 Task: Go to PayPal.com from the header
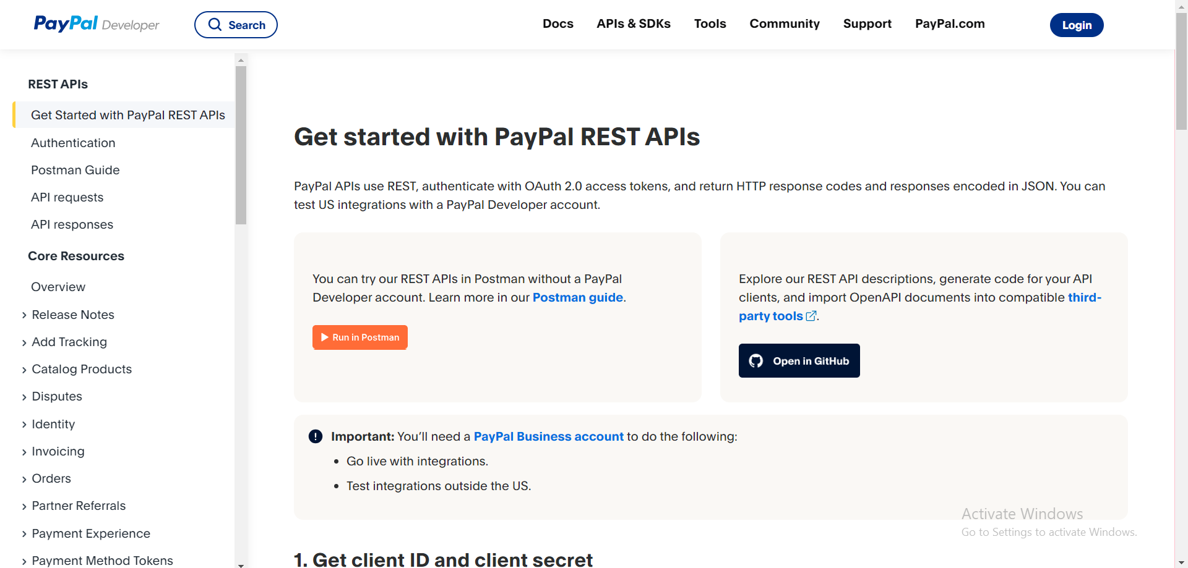tap(950, 23)
